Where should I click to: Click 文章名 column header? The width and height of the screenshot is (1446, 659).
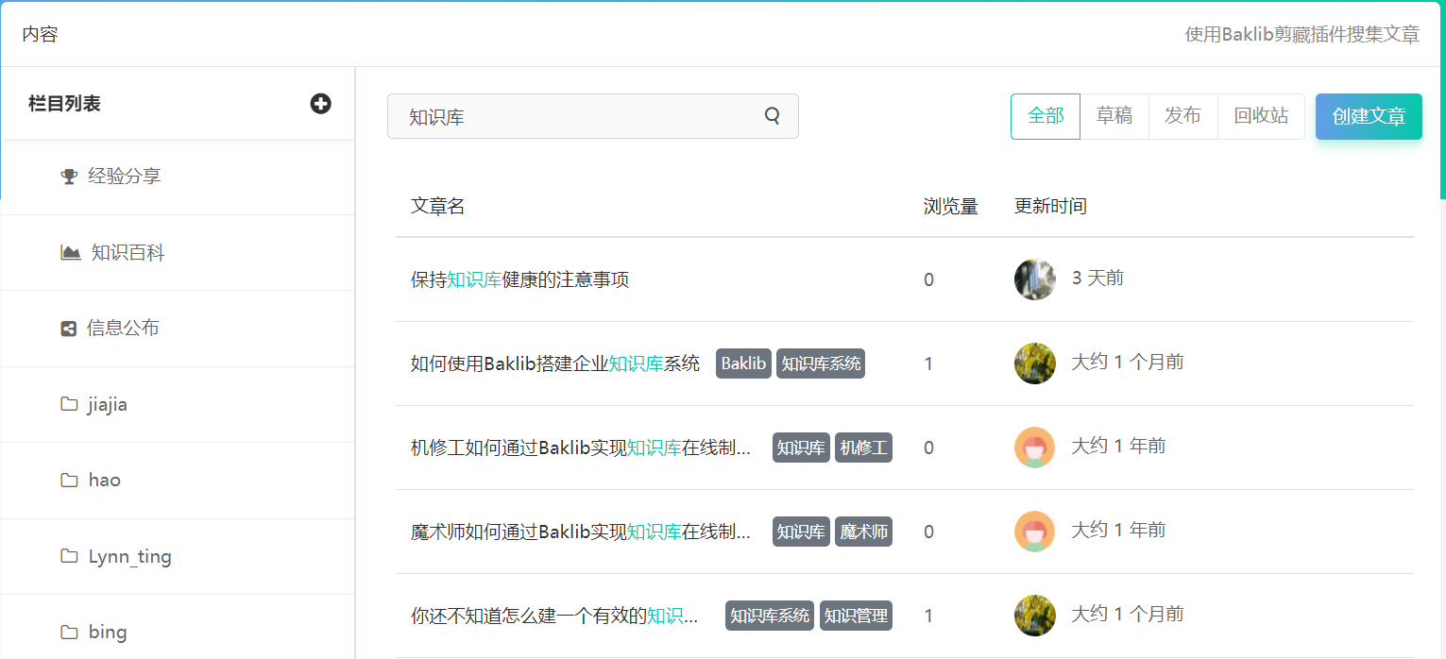tap(437, 206)
